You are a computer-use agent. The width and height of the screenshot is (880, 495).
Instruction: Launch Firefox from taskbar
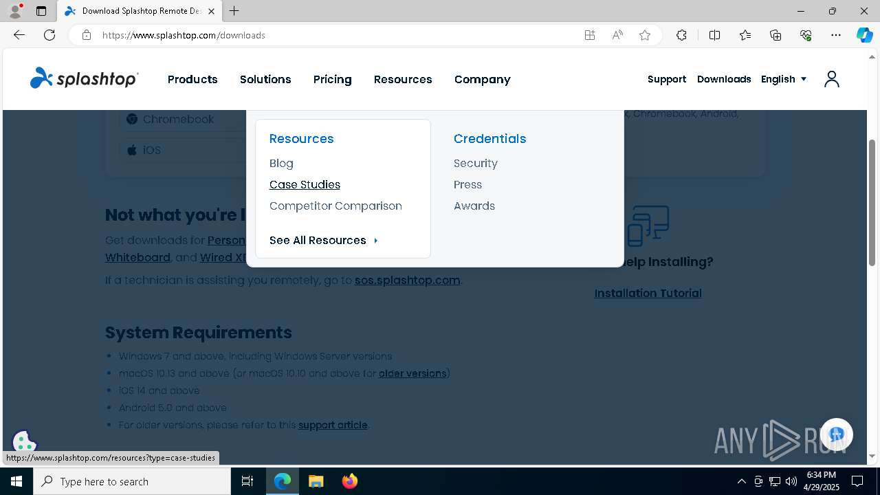350,481
